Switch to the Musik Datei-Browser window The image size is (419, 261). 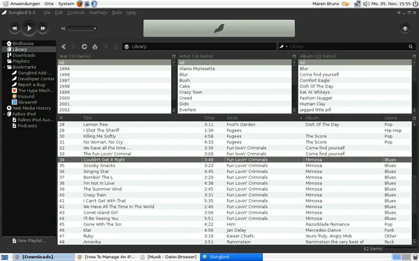pos(169,257)
